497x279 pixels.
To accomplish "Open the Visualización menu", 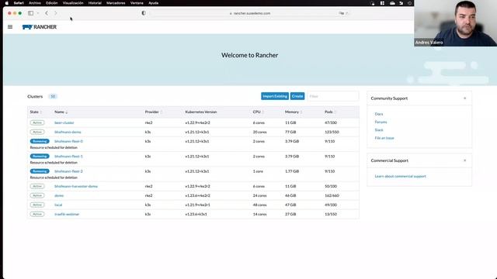I will pos(73,3).
